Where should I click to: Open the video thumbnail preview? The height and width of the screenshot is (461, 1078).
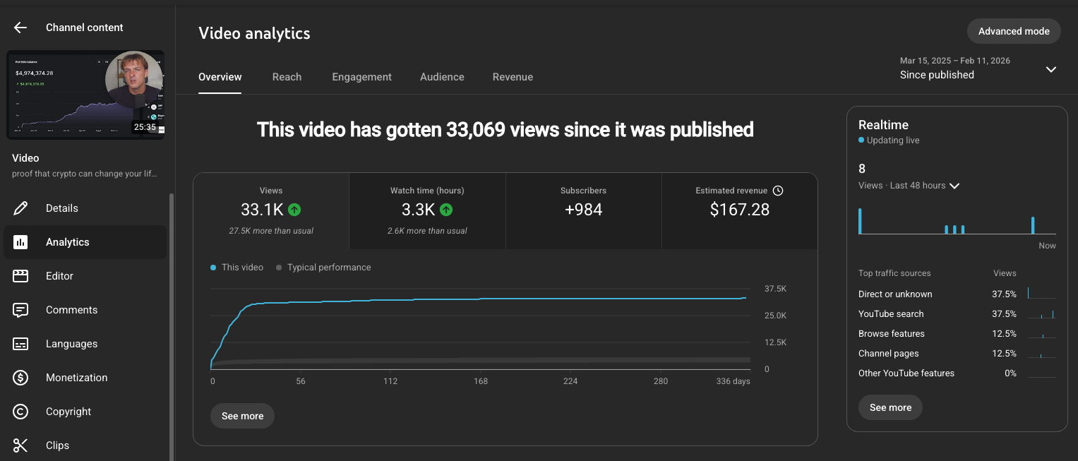coord(86,95)
